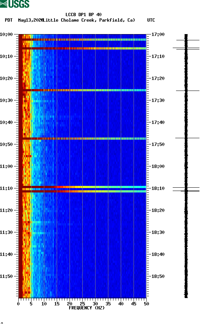Click the 5 Hz frequency tick label

31,304
